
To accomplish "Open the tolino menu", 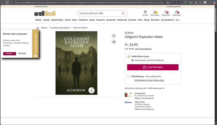I will click(75, 20).
